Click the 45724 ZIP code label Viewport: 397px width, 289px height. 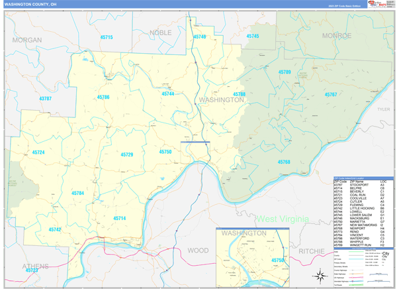(x=38, y=152)
